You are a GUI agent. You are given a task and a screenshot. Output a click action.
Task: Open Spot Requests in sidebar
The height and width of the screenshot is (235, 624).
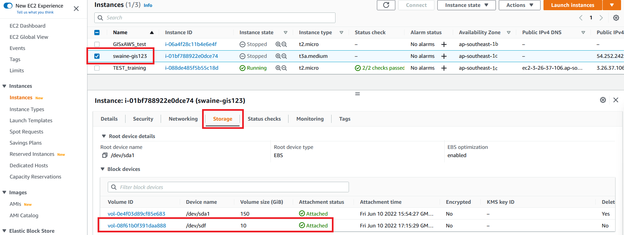(x=26, y=132)
